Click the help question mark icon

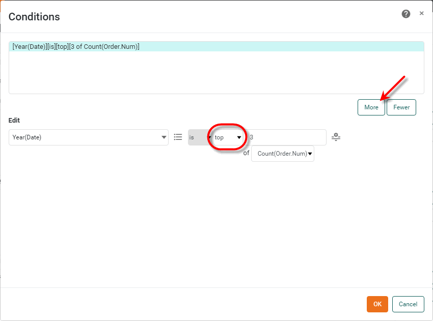(x=405, y=14)
